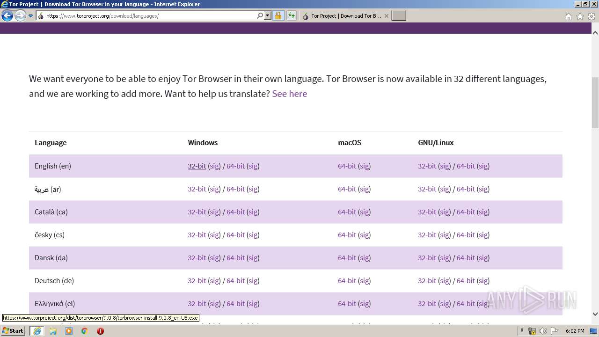The image size is (599, 337).
Task: Open the red Opera taskbar icon
Action: 100,331
